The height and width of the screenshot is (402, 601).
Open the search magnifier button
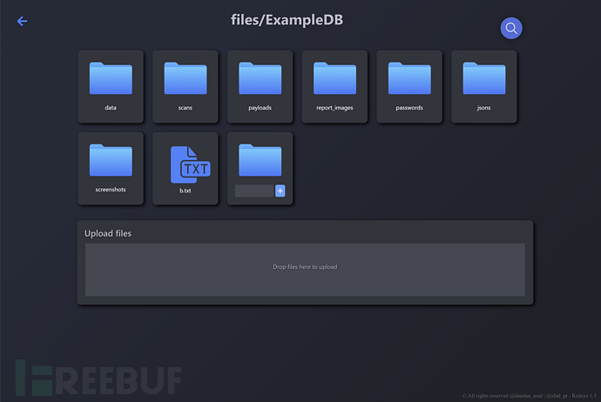point(511,28)
